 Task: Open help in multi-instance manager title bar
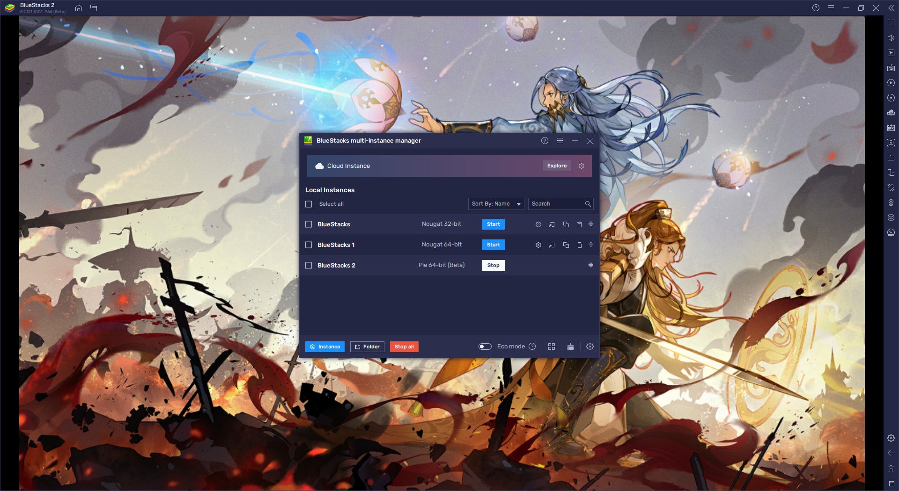[x=545, y=141]
